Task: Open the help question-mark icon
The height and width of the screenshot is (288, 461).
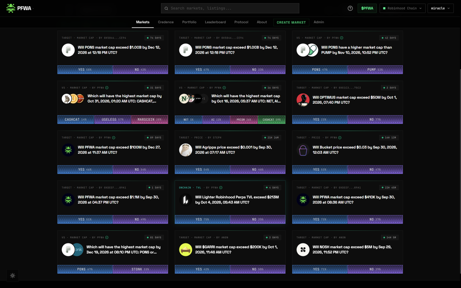Action: coord(350,8)
